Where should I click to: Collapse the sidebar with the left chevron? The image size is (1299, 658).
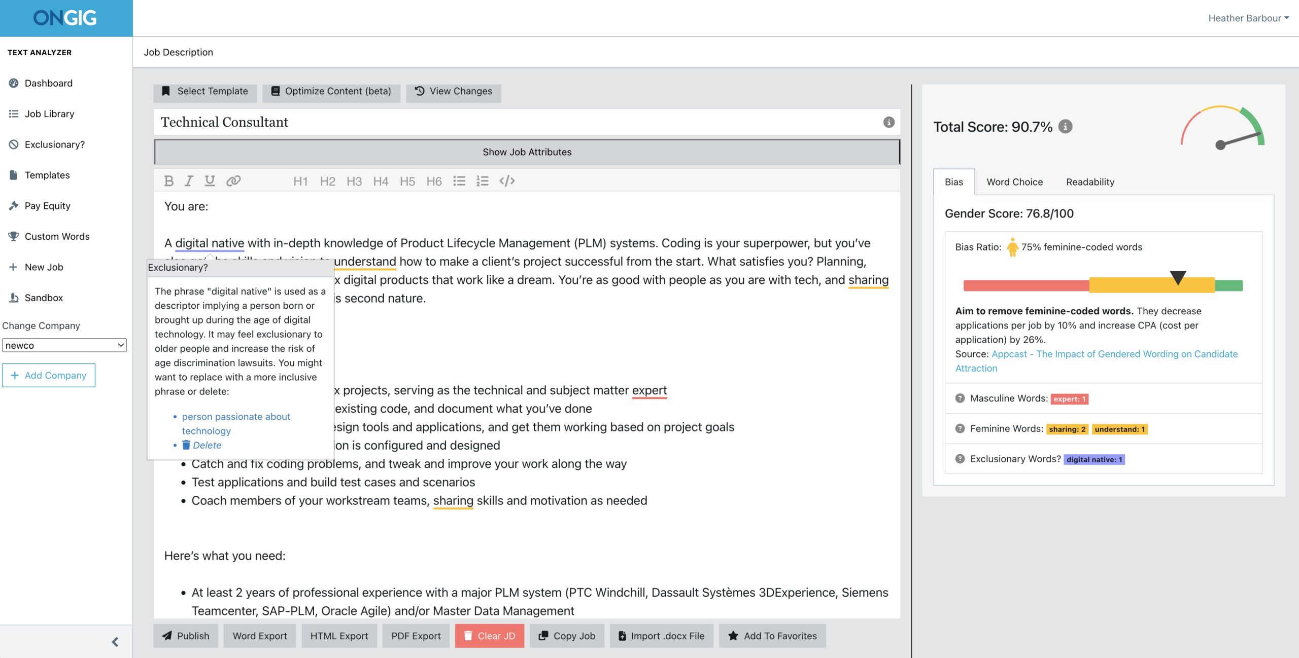[x=115, y=642]
